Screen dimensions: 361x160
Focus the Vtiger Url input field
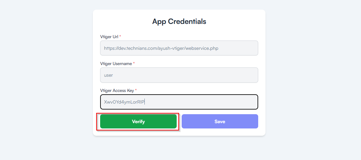[x=179, y=48]
